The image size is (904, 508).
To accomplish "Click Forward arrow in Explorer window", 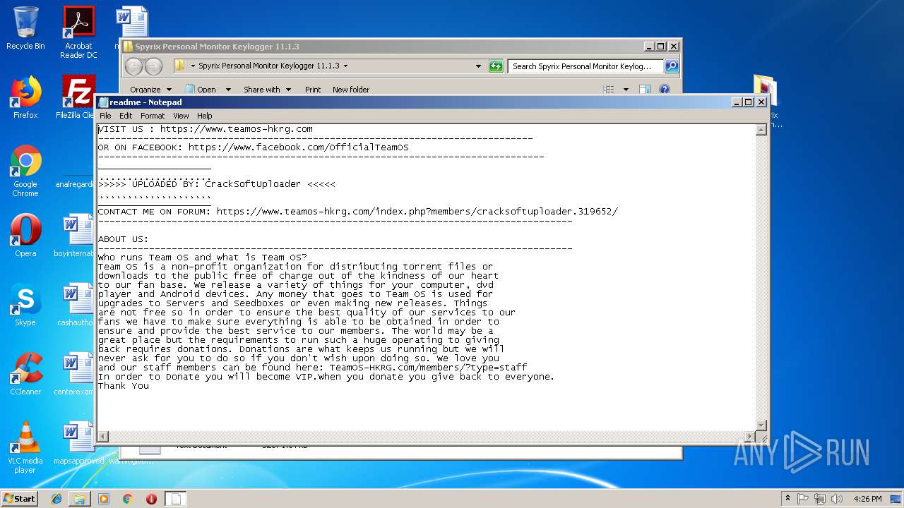I will click(x=153, y=66).
